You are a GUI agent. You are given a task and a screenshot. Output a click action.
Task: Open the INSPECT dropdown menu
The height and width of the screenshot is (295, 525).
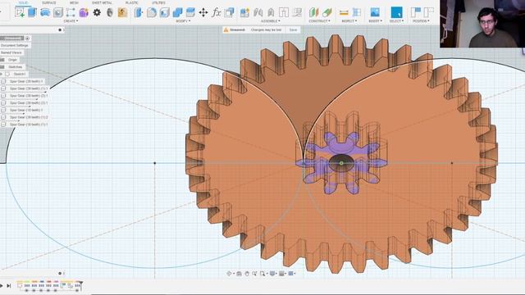(349, 21)
